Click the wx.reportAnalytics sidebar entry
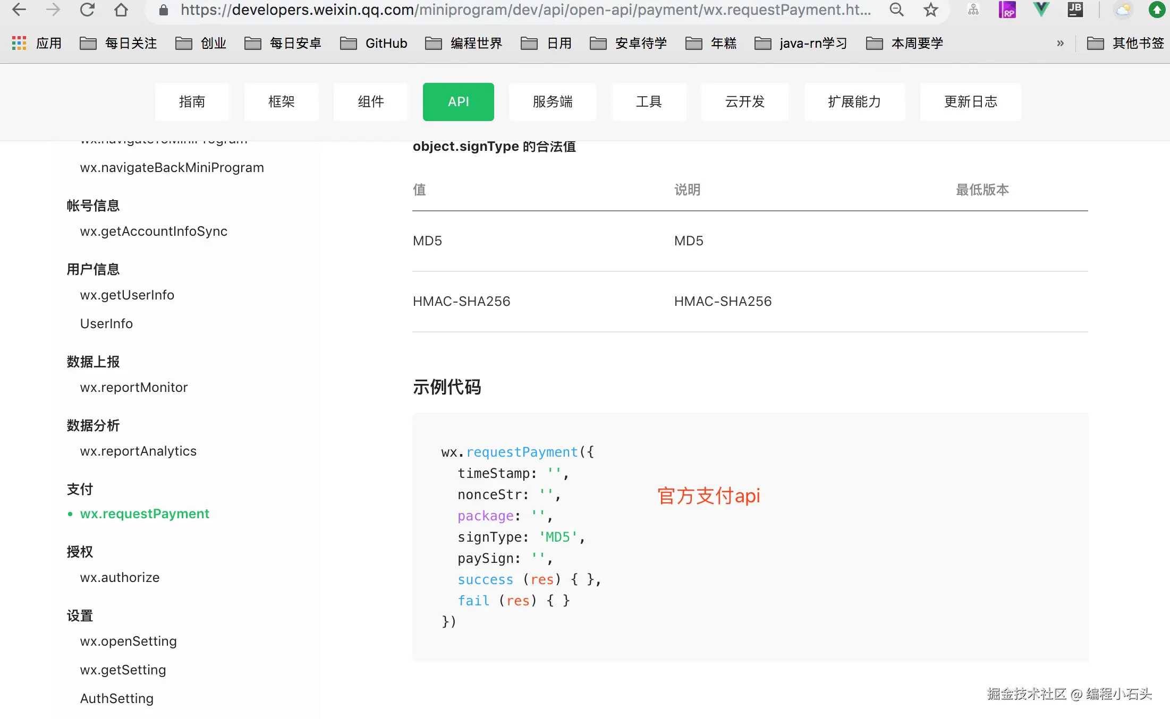The image size is (1170, 719). pos(138,451)
